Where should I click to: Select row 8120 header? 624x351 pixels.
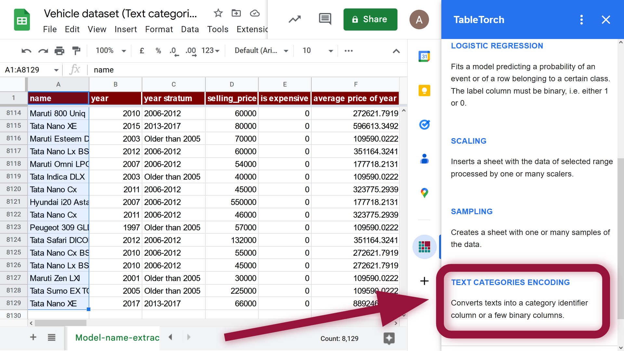[x=14, y=189]
